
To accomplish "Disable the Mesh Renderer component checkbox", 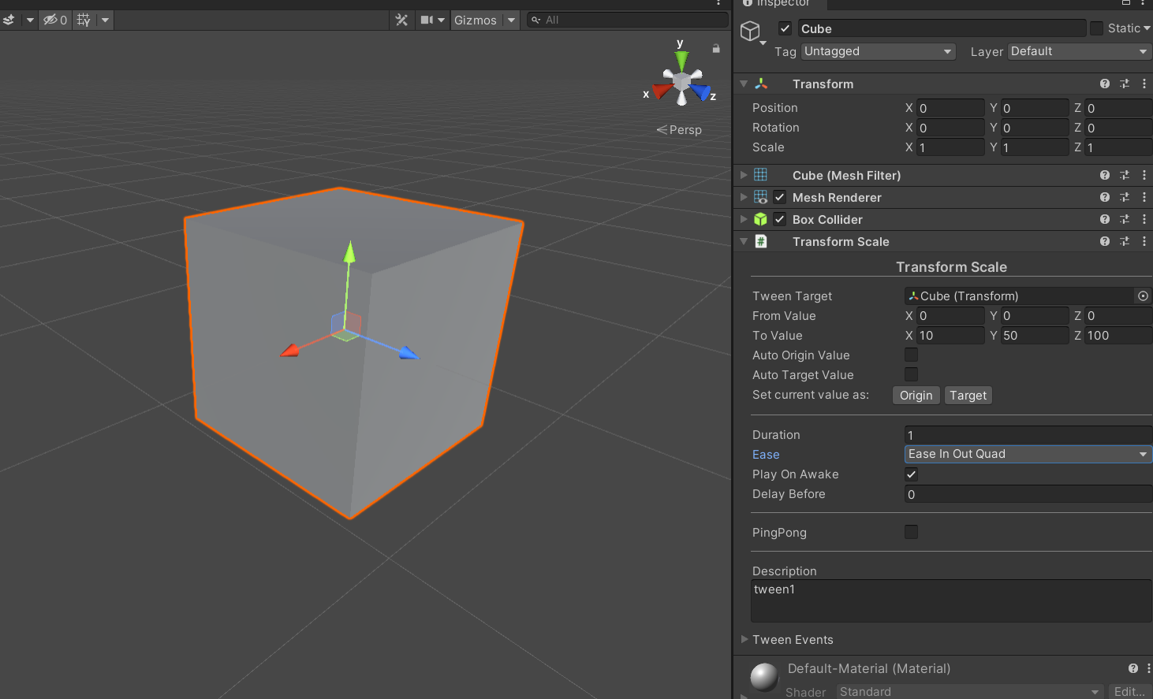I will (779, 197).
